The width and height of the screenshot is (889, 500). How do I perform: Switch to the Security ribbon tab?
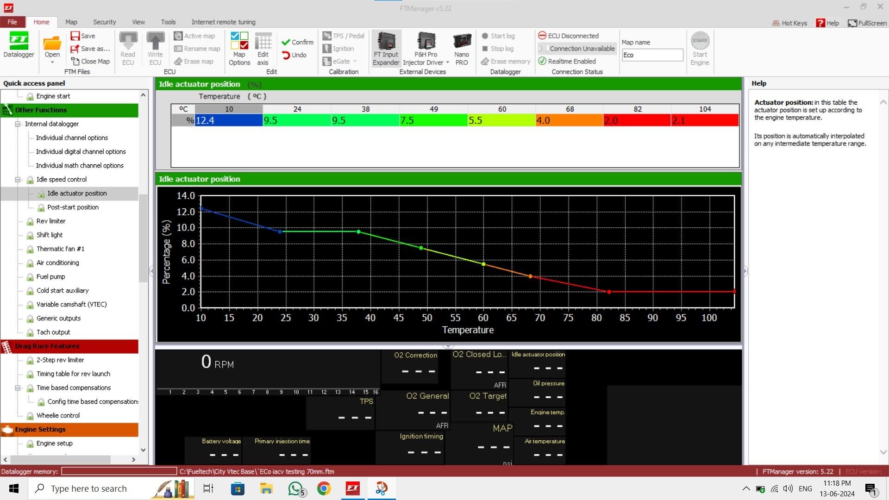click(104, 22)
